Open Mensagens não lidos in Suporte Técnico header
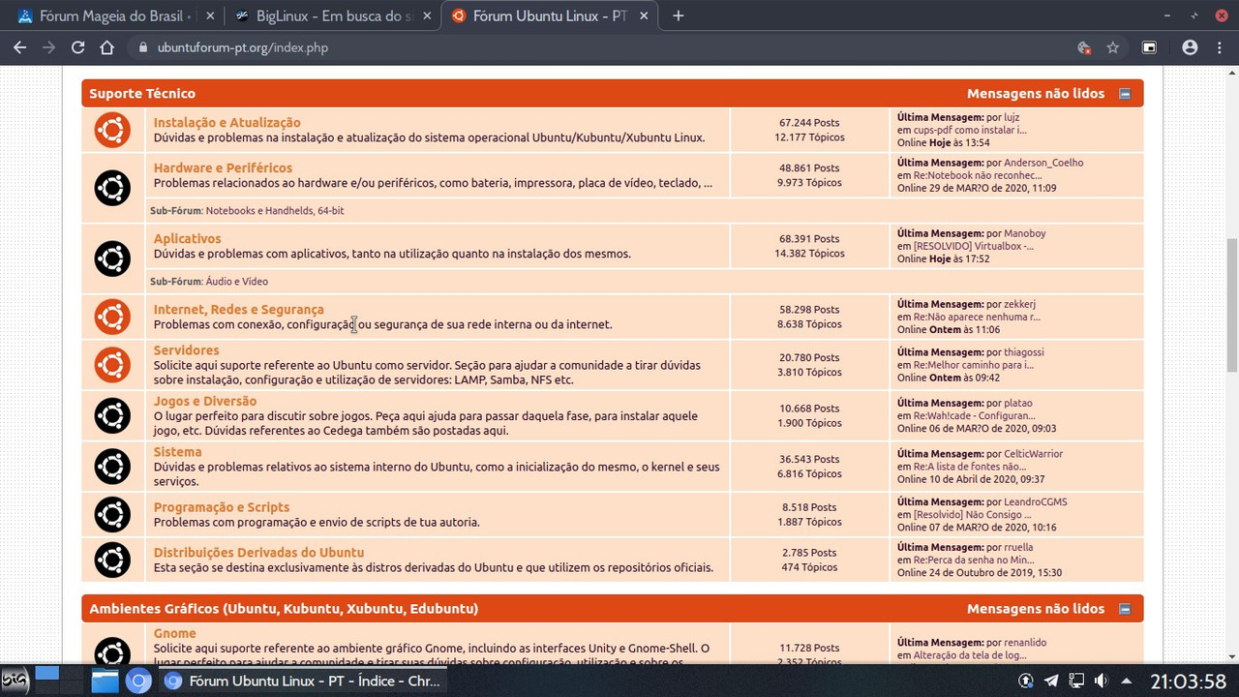 tap(1035, 94)
